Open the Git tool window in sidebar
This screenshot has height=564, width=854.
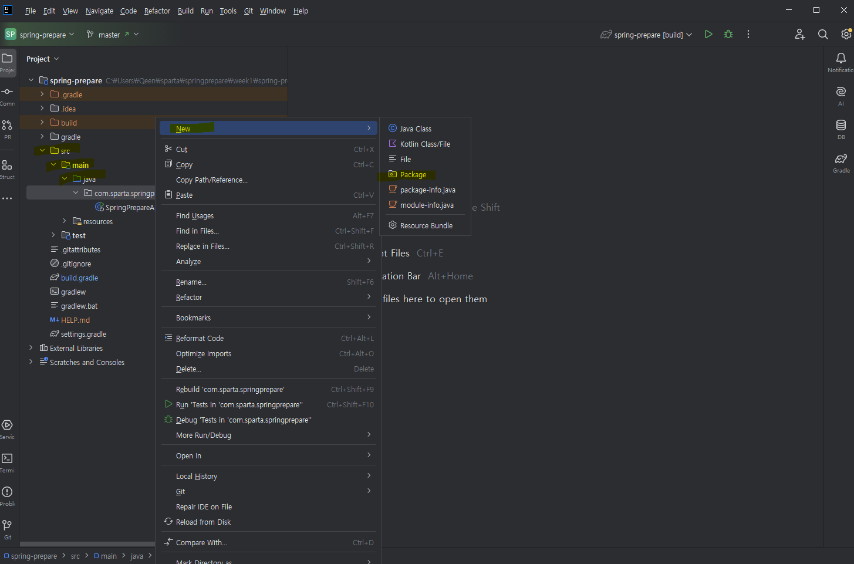(7, 525)
